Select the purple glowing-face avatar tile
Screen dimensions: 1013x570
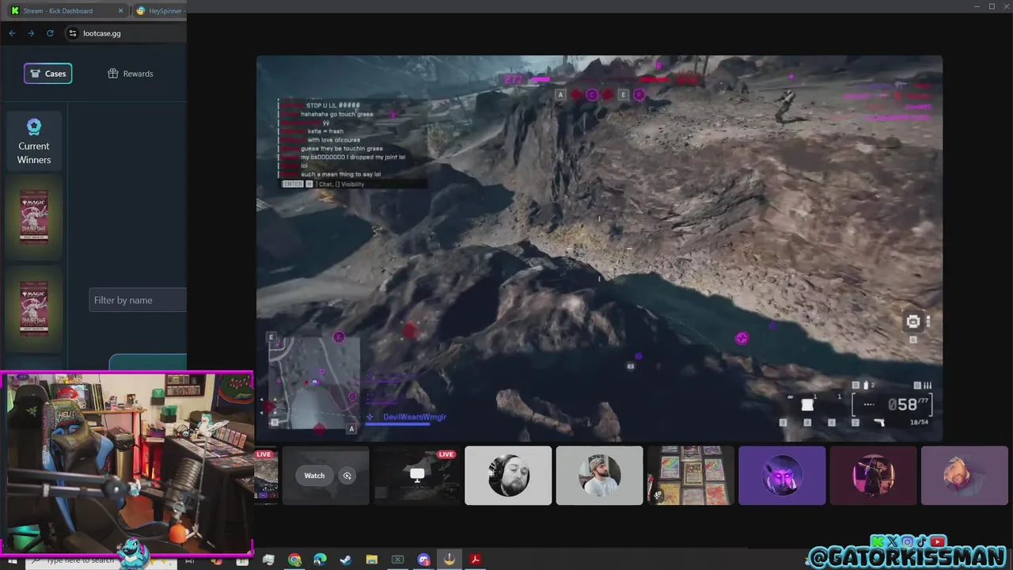coord(782,475)
